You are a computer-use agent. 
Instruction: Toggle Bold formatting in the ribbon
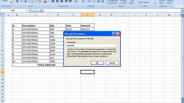[17, 1]
